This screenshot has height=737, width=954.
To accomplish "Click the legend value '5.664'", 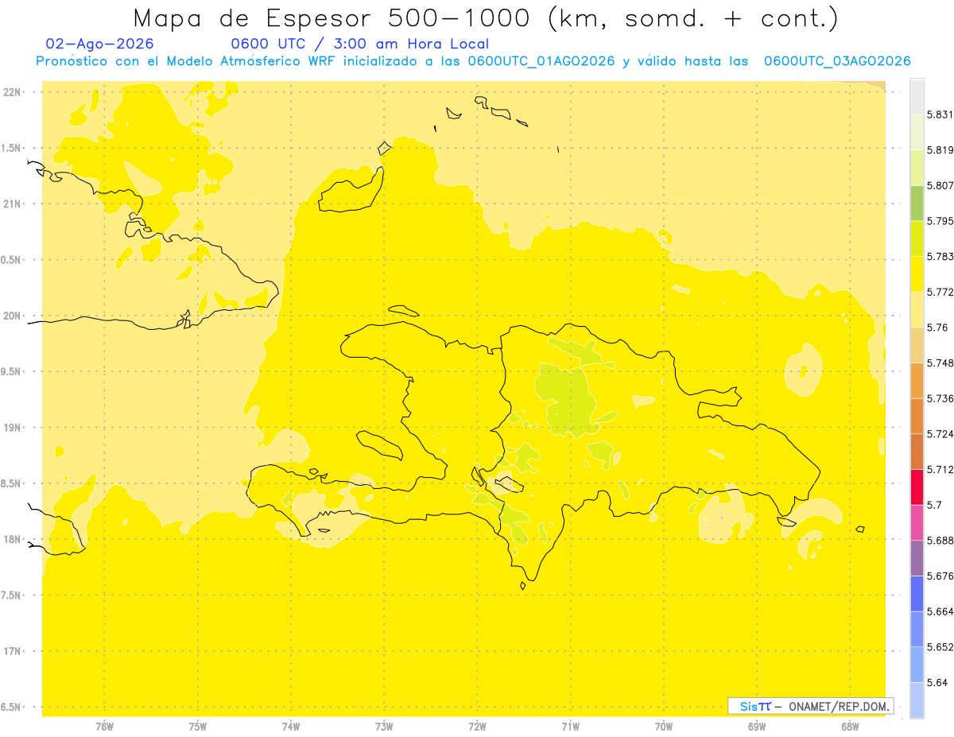I will point(940,611).
